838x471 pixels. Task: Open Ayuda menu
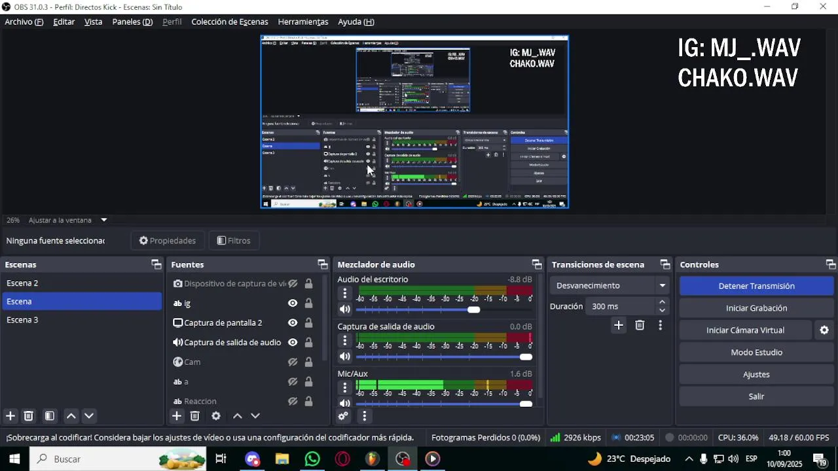(356, 22)
